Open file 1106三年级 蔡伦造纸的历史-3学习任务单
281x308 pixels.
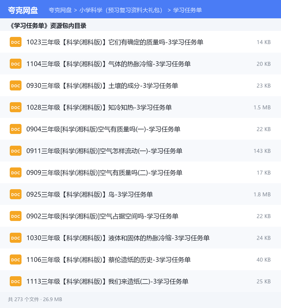pos(109,260)
